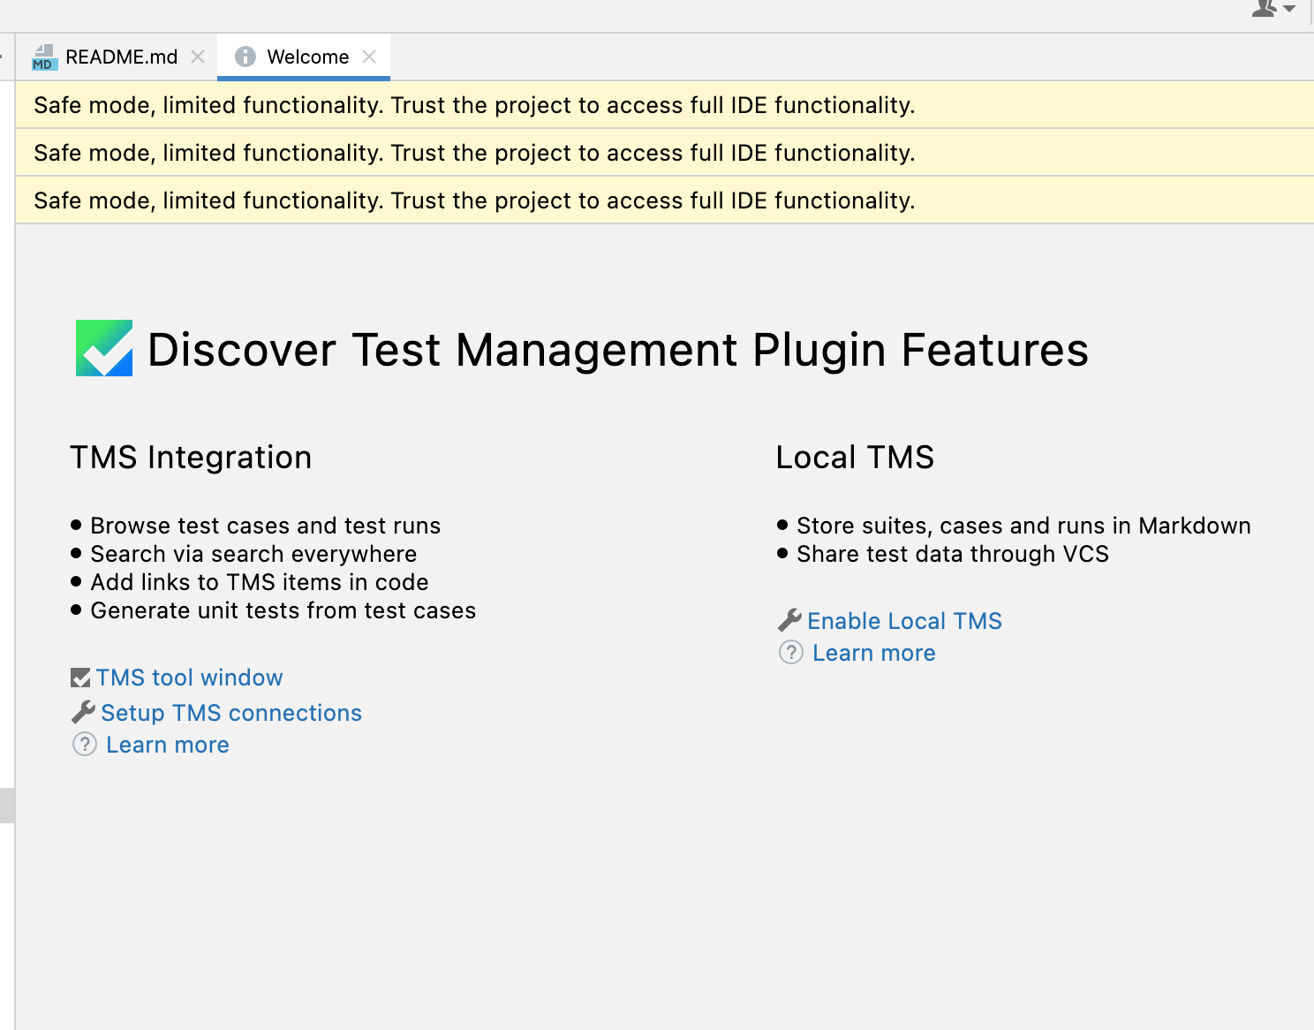
Task: Click the green Test Management plugin checkmark logo
Action: click(102, 350)
